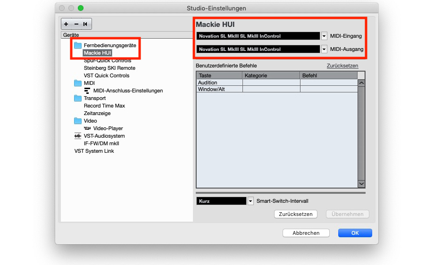Select IF-FW/DM mkII entry
Viewport: 442px width, 265px height.
101,143
